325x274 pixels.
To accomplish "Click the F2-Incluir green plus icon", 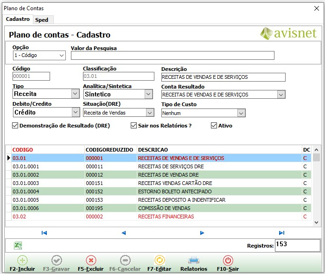I will [x=23, y=261].
